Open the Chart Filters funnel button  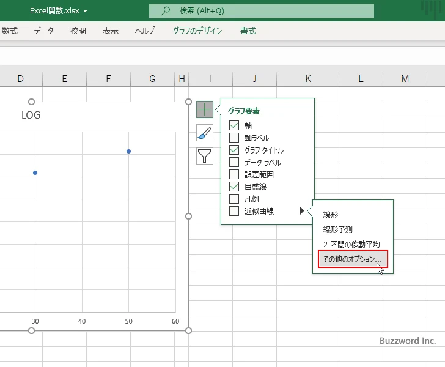click(205, 156)
